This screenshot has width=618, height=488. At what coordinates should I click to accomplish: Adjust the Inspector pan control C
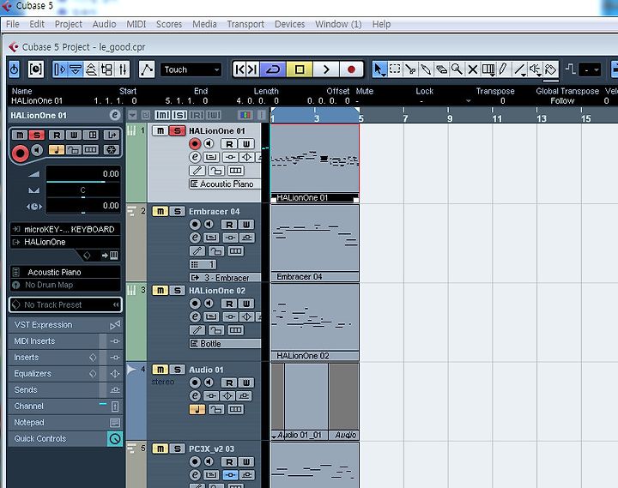click(83, 190)
